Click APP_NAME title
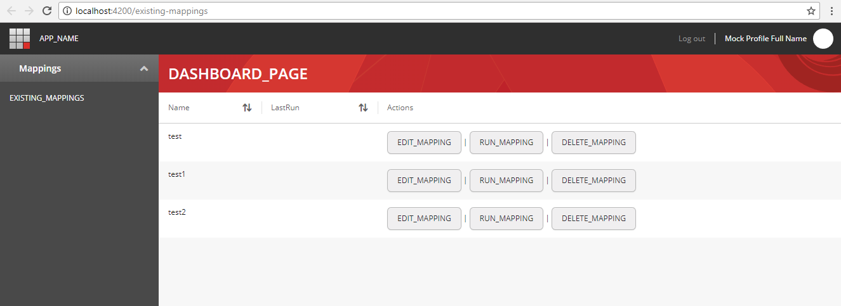The height and width of the screenshot is (306, 841). [59, 39]
